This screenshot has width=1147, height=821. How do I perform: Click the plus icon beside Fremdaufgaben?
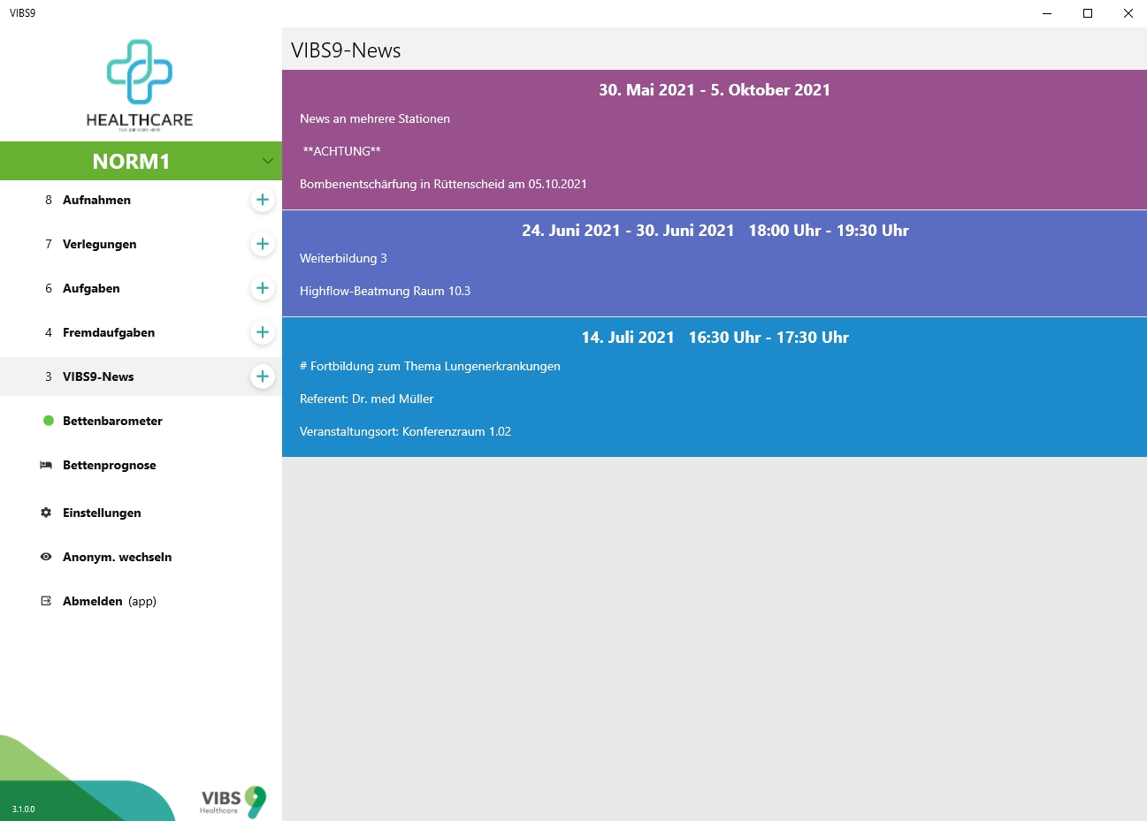(263, 332)
